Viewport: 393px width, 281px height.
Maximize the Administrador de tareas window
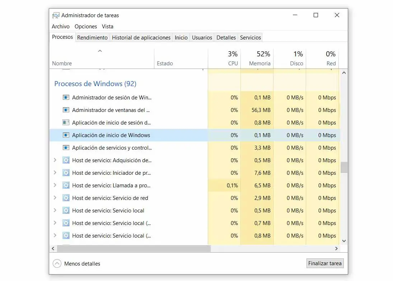(x=316, y=15)
